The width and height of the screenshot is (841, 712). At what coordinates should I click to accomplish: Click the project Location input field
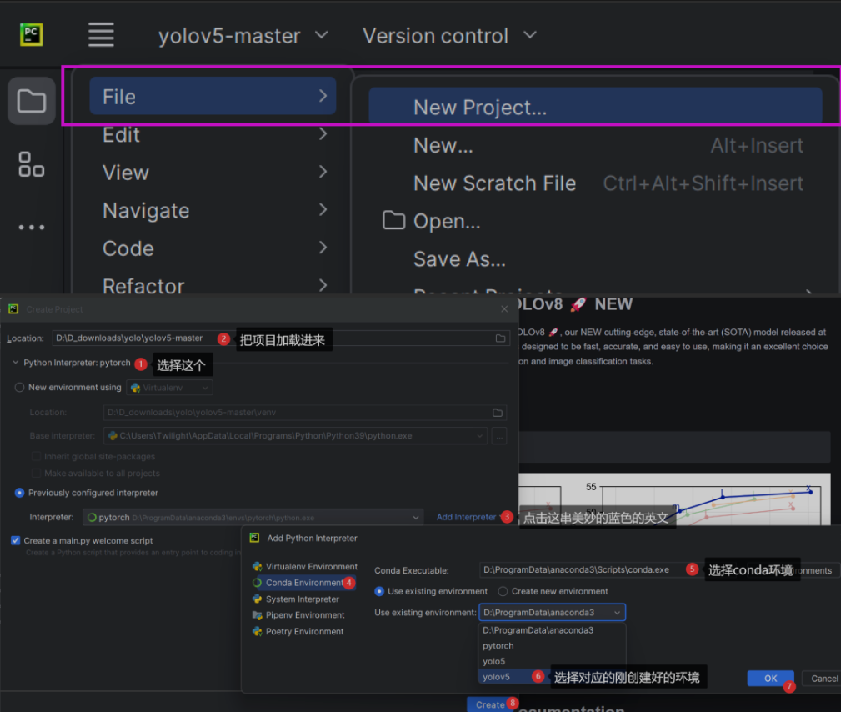[x=281, y=338]
